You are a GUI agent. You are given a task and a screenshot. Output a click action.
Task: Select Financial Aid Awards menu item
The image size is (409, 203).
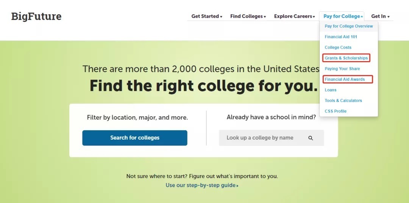[345, 79]
